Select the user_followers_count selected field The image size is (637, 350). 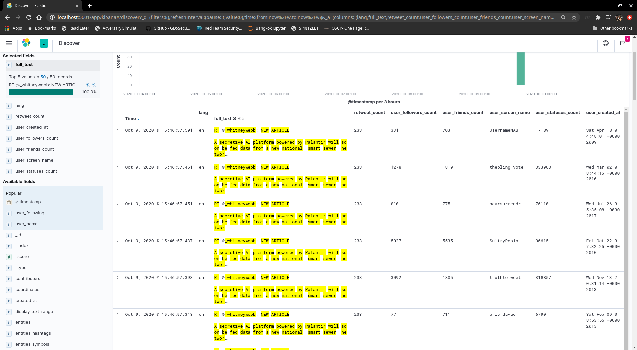[x=36, y=138]
